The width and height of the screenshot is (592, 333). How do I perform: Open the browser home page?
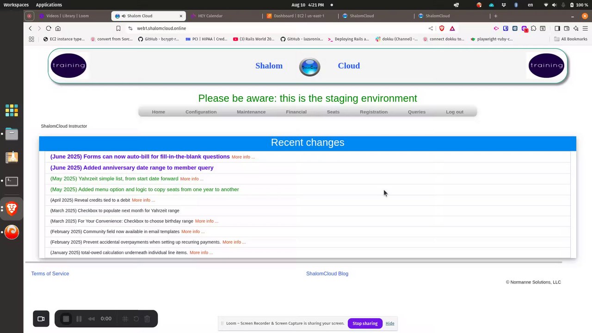click(x=58, y=28)
